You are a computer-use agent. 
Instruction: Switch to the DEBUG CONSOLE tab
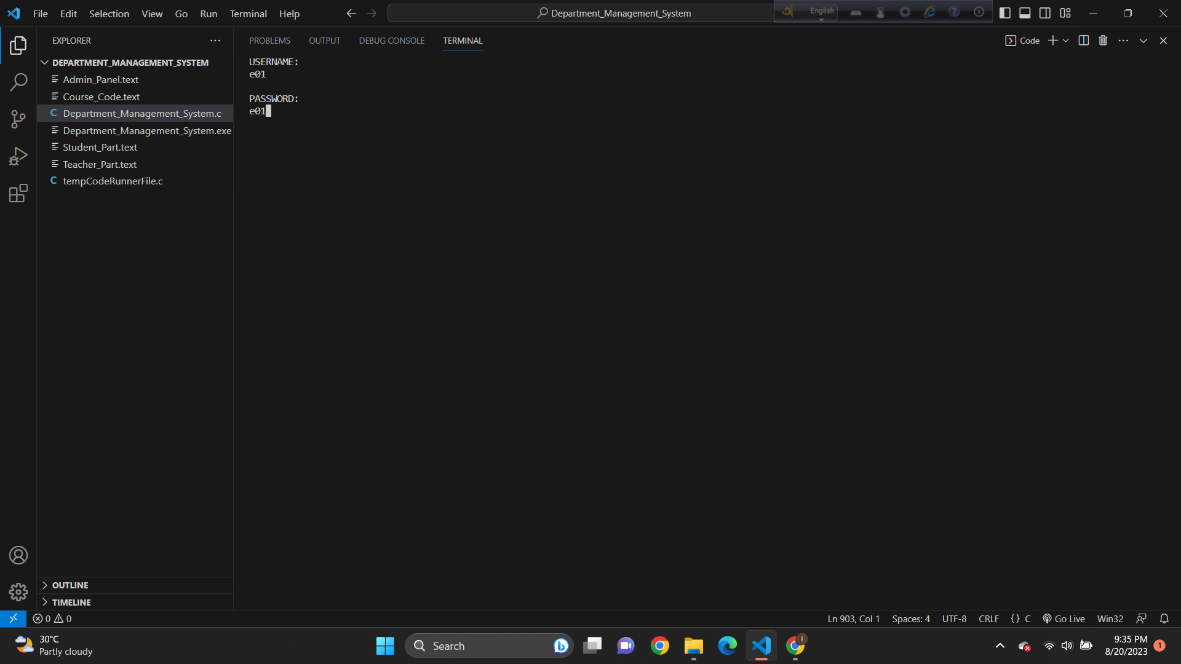pos(391,41)
